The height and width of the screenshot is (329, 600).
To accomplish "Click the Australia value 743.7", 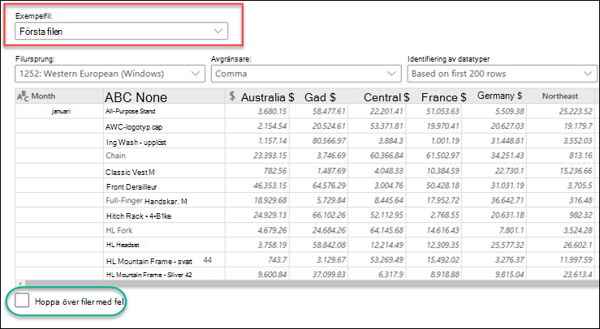I will point(278,260).
